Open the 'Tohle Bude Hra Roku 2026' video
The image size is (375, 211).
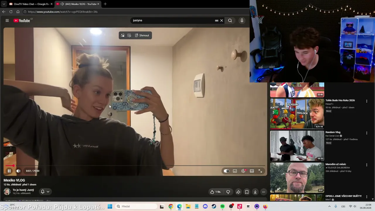[x=340, y=101]
